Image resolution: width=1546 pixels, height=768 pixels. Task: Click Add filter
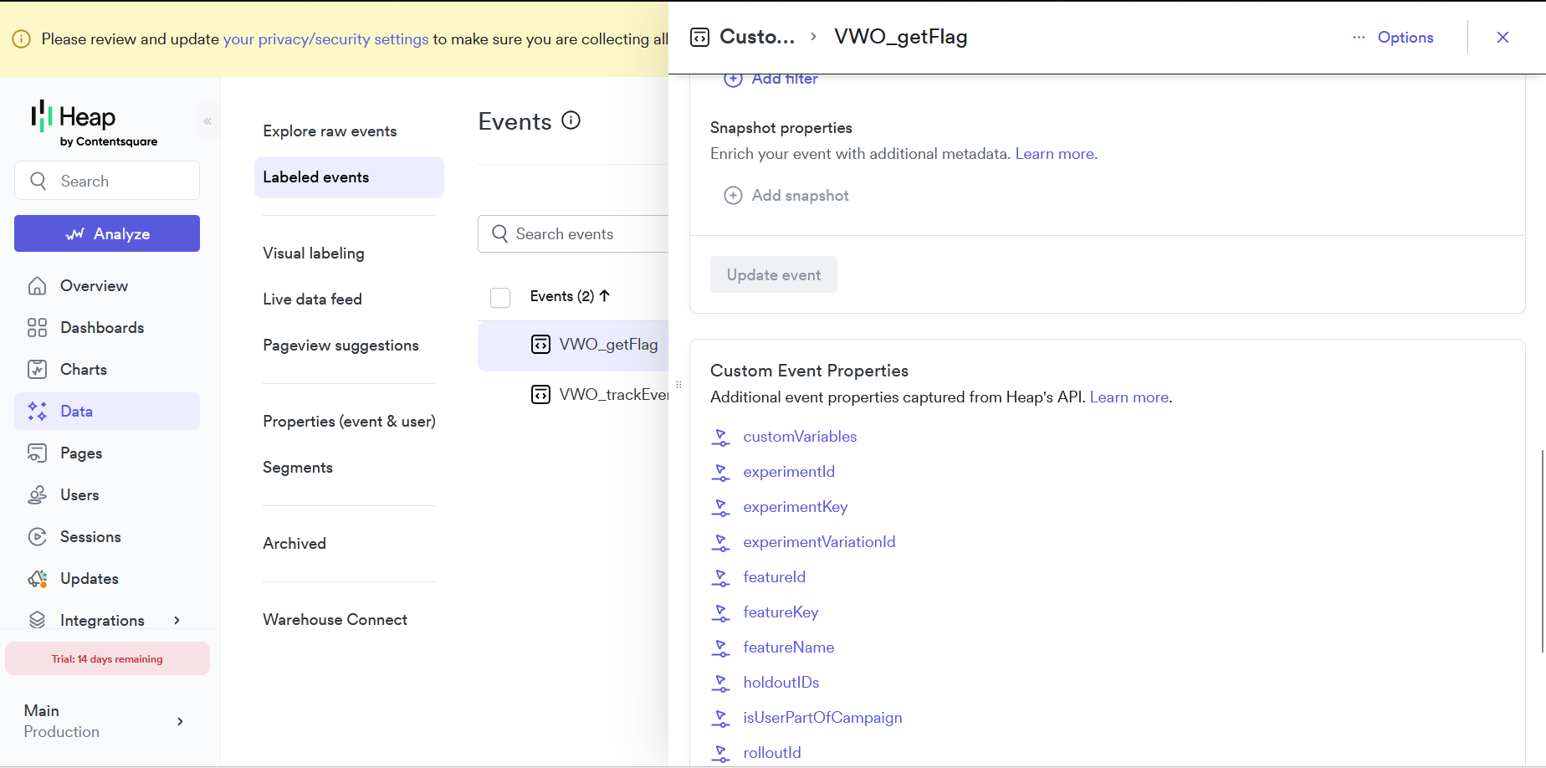click(x=770, y=79)
